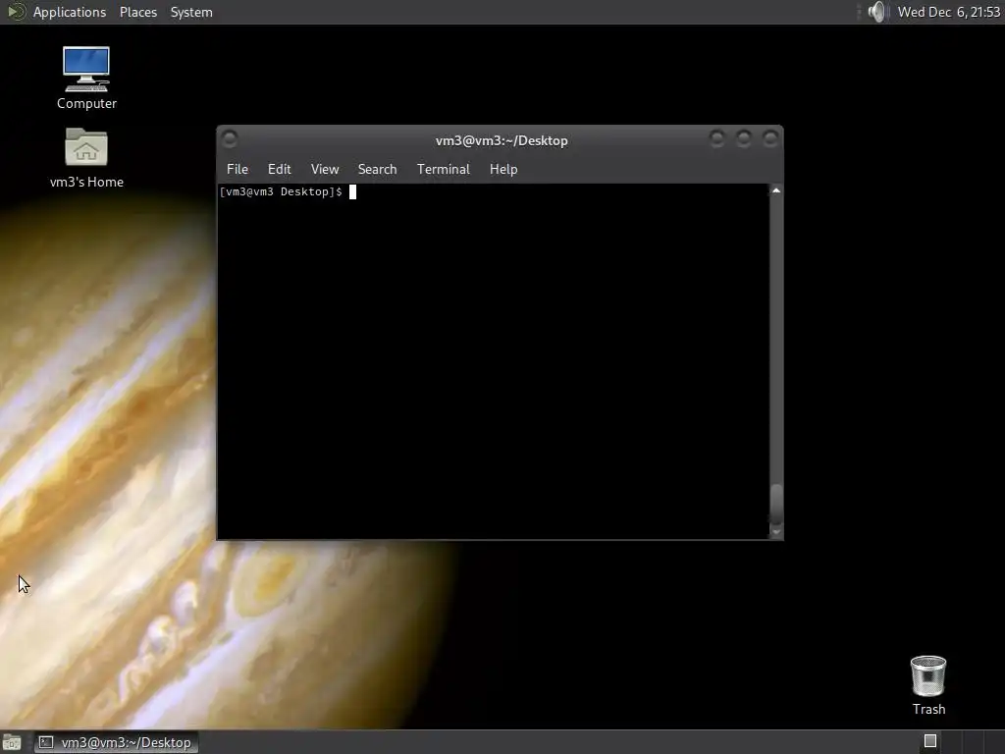Viewport: 1005px width, 754px height.
Task: Open the View menu in terminal
Action: point(325,169)
